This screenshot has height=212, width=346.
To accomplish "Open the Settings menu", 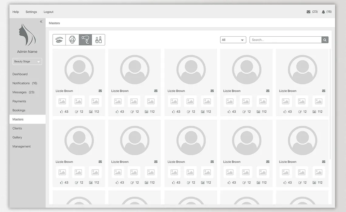I will tap(31, 12).
